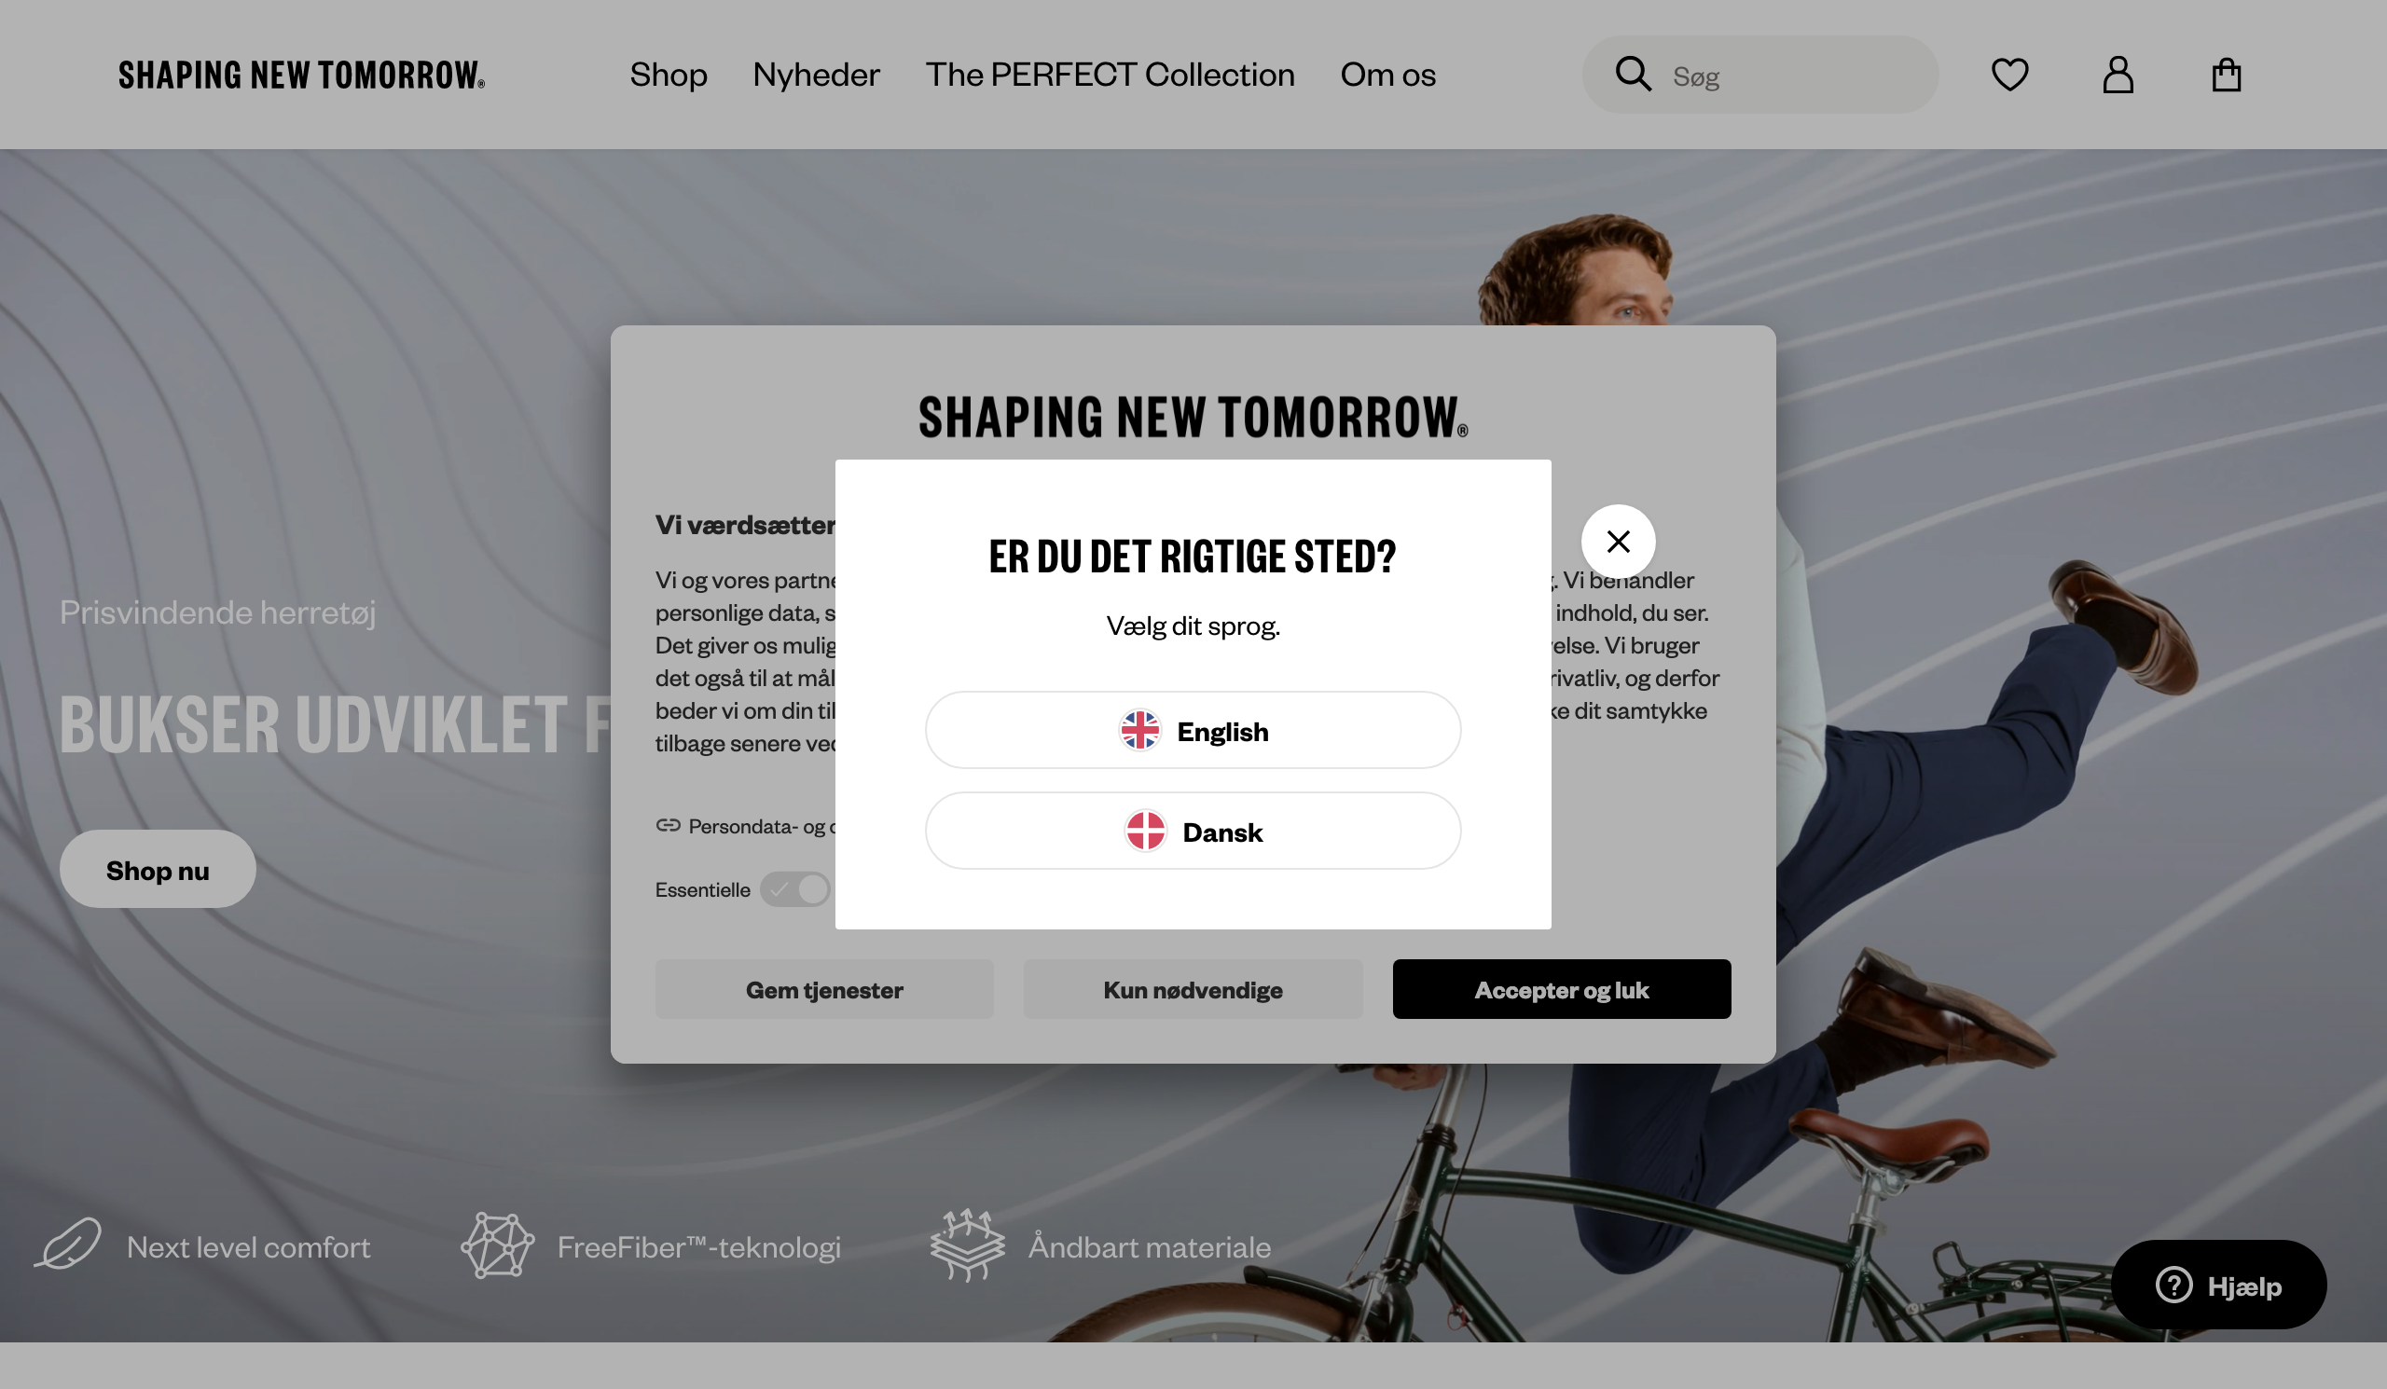2387x1389 pixels.
Task: Click the search magnifier icon
Action: pyautogui.click(x=1633, y=74)
